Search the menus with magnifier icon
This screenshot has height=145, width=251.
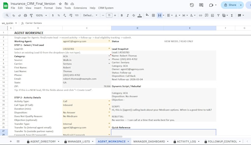tap(7, 16)
